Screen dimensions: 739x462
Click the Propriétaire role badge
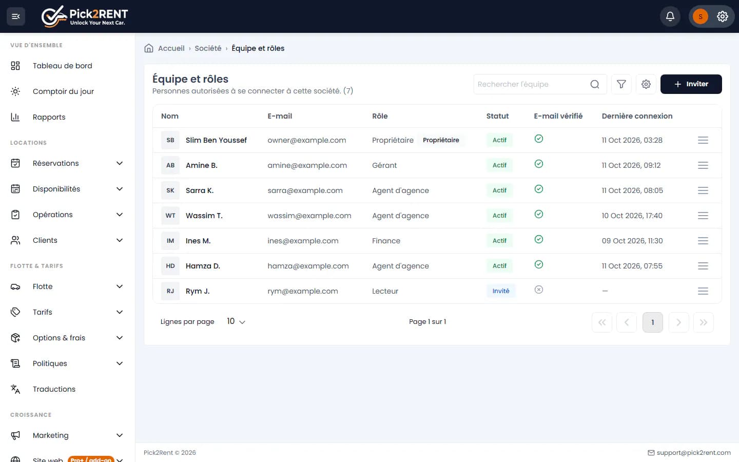[441, 140]
